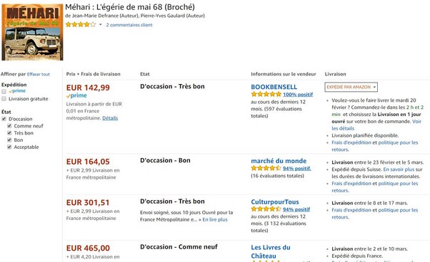Toggle the Très bon filter checkbox
The height and width of the screenshot is (262, 430).
(x=9, y=133)
